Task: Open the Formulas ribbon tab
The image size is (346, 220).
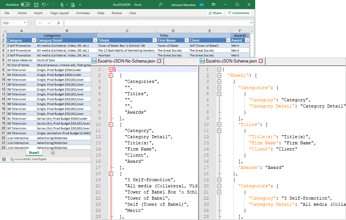Action: point(83,13)
